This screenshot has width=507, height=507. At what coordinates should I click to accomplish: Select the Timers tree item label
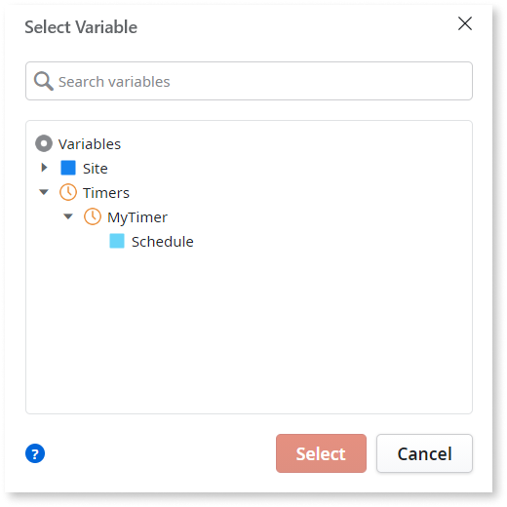pos(106,193)
